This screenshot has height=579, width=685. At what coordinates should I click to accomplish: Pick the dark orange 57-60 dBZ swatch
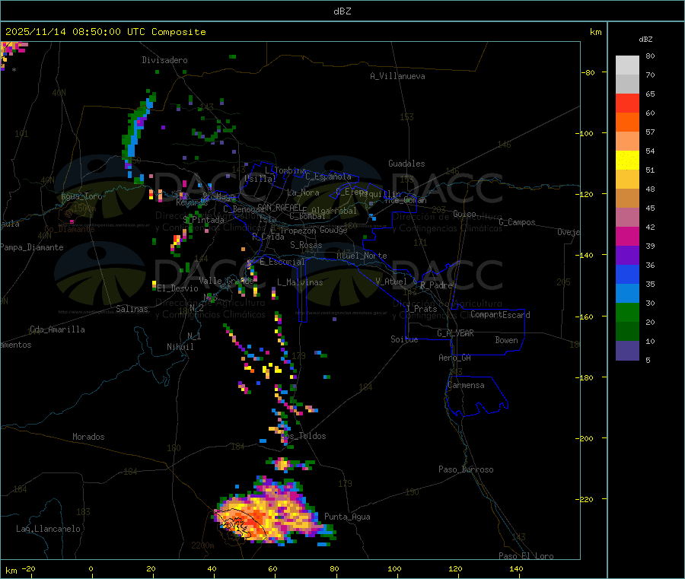(x=627, y=122)
